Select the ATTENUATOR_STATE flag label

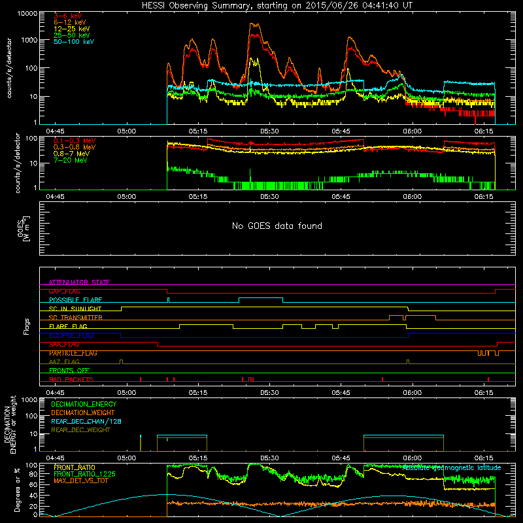point(79,282)
